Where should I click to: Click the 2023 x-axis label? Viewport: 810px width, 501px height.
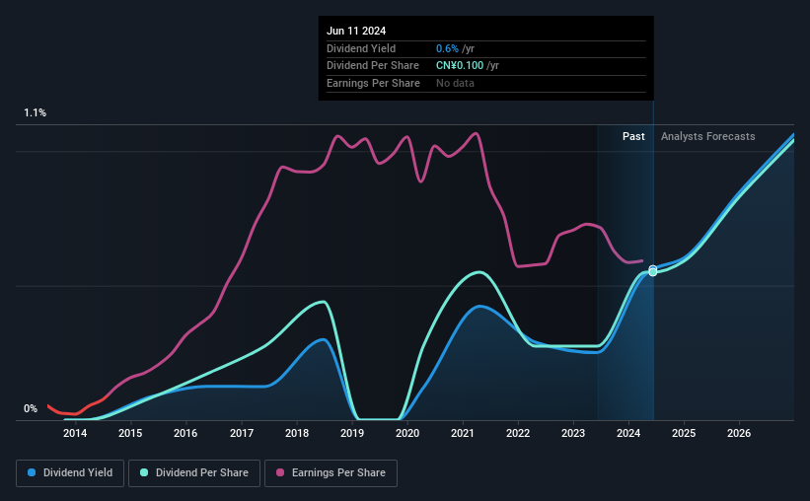point(573,433)
